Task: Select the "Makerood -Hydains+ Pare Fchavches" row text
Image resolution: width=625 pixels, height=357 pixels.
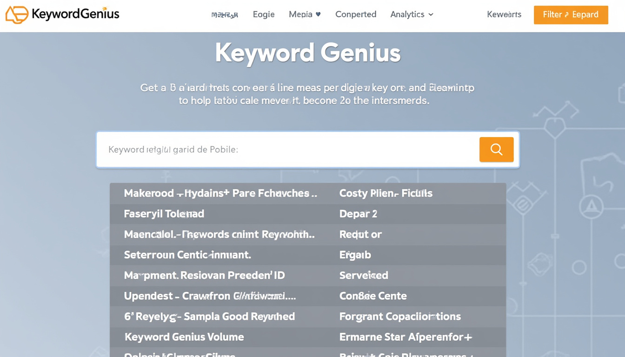Action: 220,193
